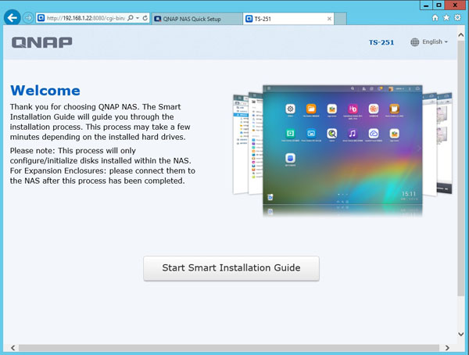The width and height of the screenshot is (469, 355).
Task: Click the vertical scrollbar down arrow
Action: click(461, 335)
